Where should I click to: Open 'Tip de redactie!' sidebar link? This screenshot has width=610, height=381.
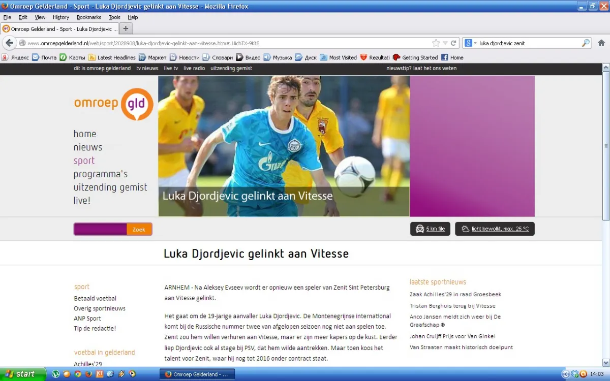click(x=95, y=328)
